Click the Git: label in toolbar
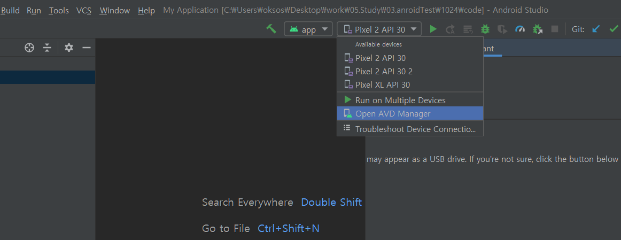This screenshot has width=621, height=240. [578, 29]
